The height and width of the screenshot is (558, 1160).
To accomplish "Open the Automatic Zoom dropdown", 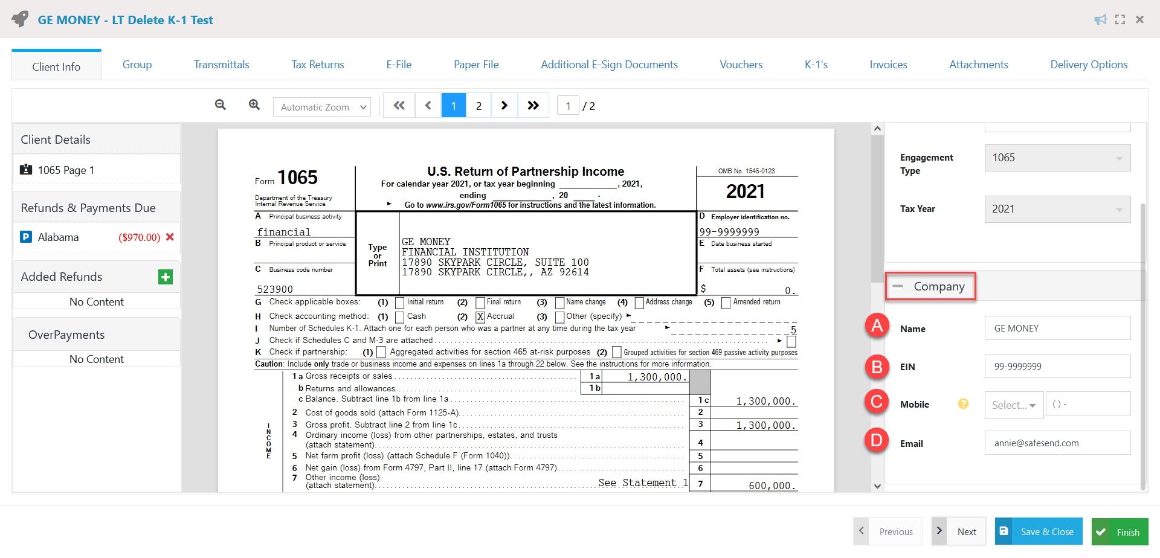I will coord(321,107).
